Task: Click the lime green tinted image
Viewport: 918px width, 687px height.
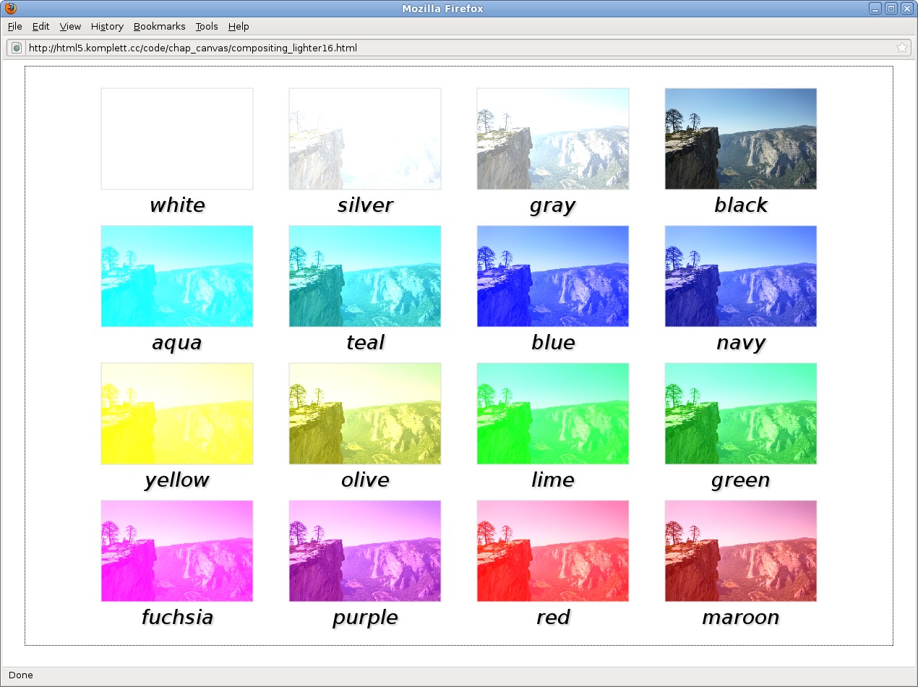Action: pos(553,414)
